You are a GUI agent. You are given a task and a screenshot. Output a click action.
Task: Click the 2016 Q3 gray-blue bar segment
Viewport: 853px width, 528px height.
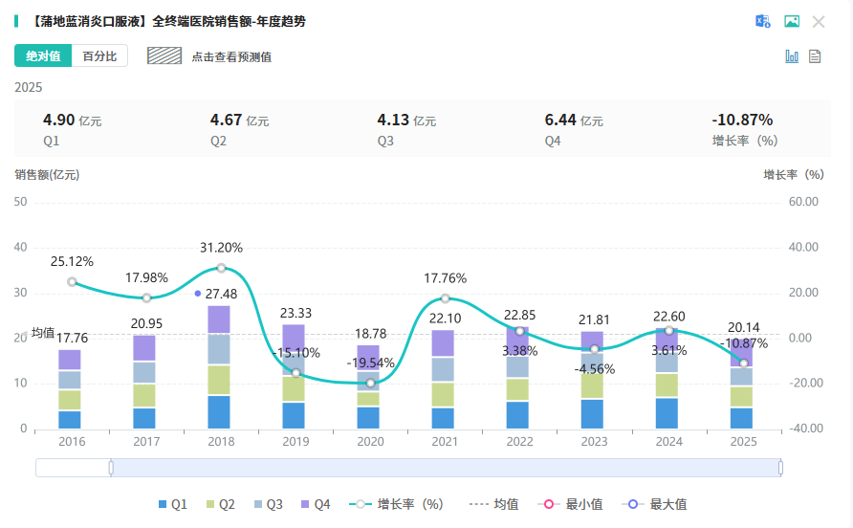pos(70,380)
